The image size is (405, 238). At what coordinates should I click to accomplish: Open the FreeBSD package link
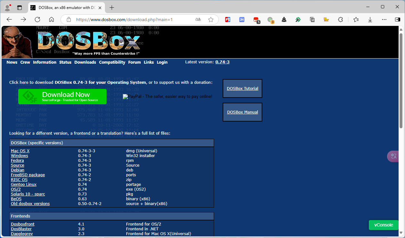click(28, 175)
